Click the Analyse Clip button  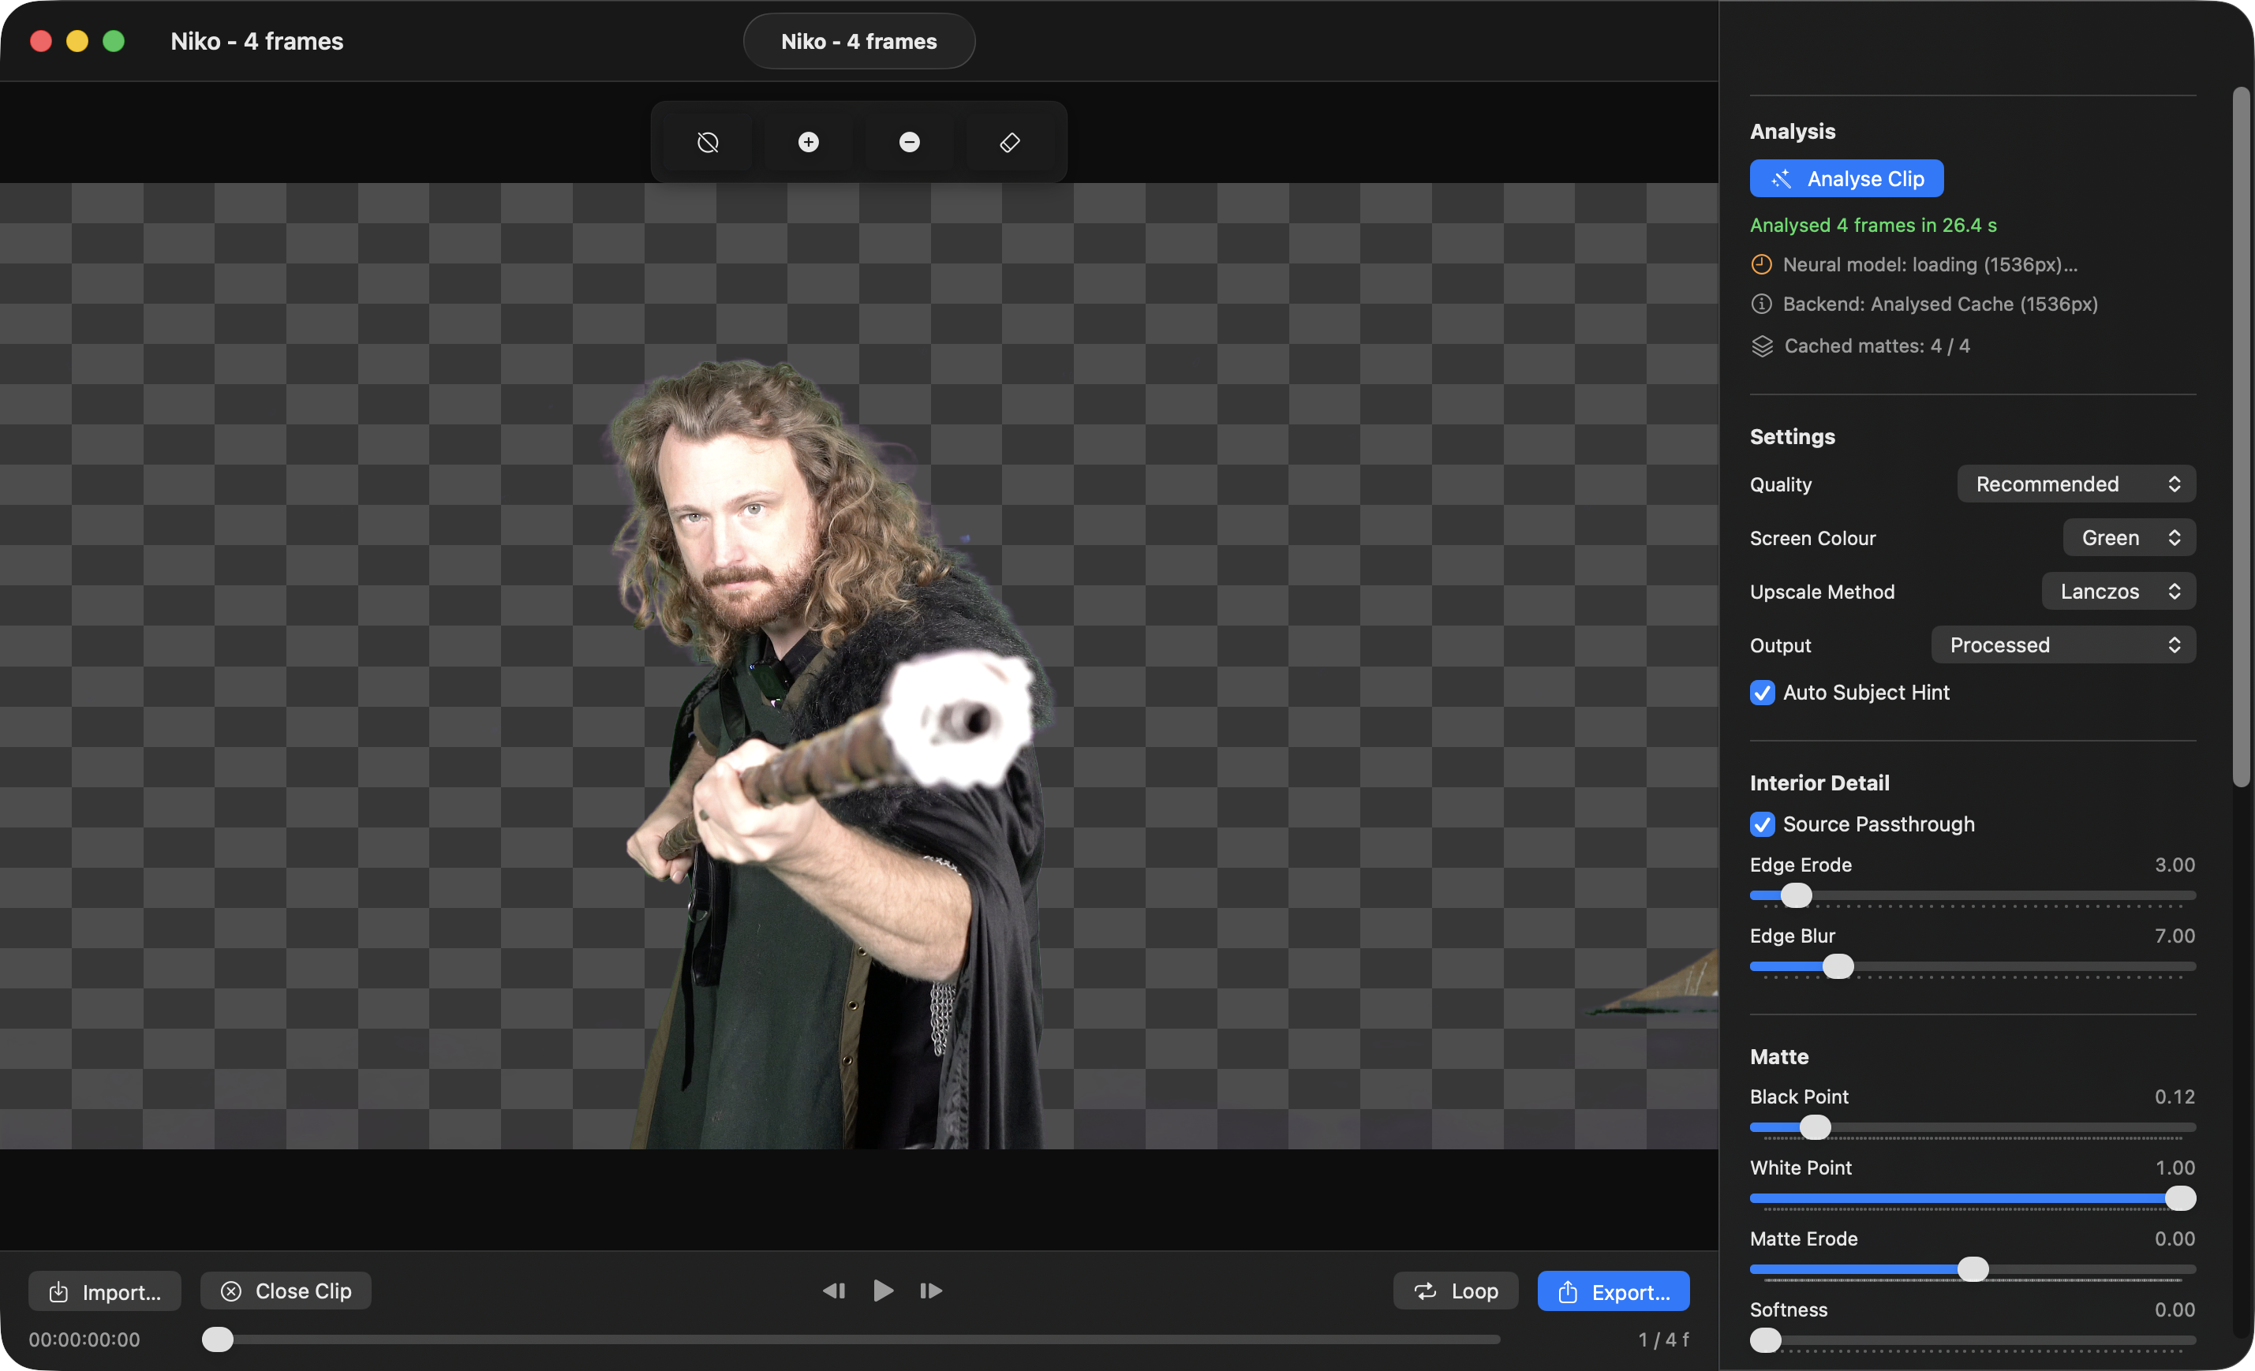(x=1846, y=178)
